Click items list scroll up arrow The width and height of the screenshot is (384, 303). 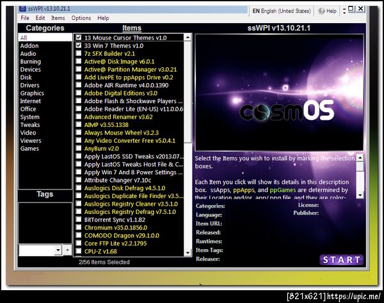(188, 38)
